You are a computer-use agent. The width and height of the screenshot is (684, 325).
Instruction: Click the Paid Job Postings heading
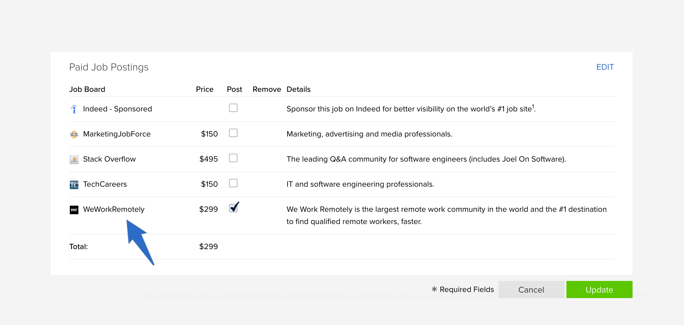[109, 67]
